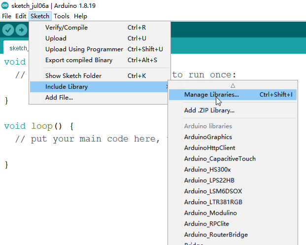Open the Tools menu
The height and width of the screenshot is (245, 306).
62,16
